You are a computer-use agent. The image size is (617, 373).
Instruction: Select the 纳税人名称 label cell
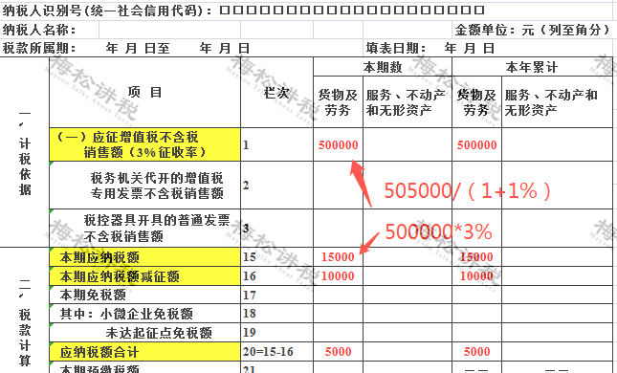tap(50, 30)
